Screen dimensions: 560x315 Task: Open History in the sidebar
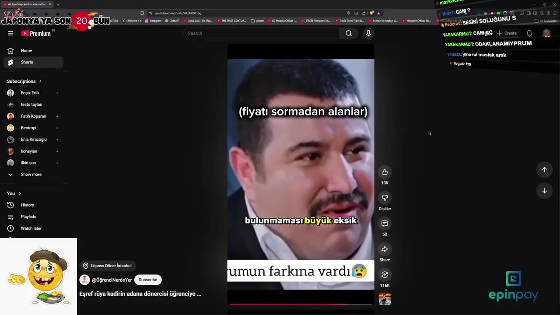coord(33,205)
